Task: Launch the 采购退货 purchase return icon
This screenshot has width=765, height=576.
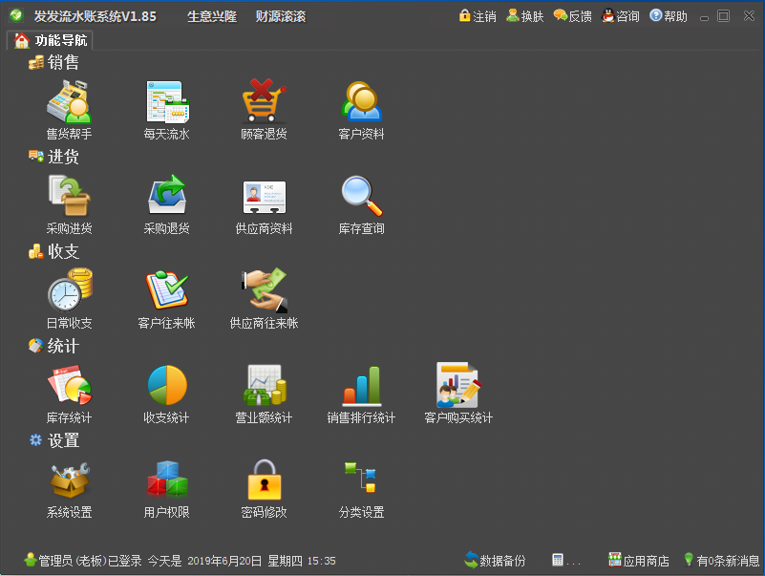Action: tap(167, 195)
